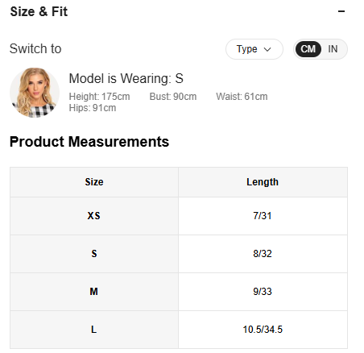364x353 pixels.
Task: Click the Switch to label
Action: coord(35,49)
